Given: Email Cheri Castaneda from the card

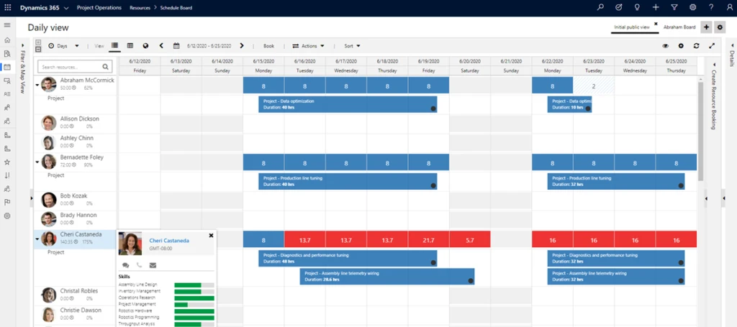Looking at the screenshot, I should (x=153, y=265).
